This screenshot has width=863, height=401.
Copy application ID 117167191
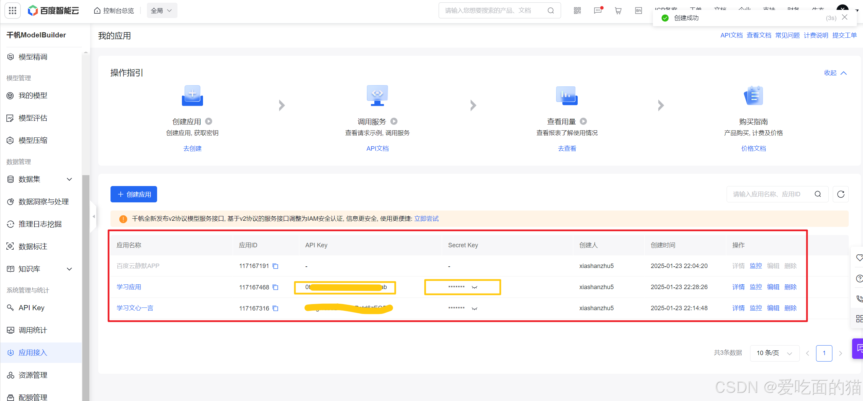tap(275, 266)
